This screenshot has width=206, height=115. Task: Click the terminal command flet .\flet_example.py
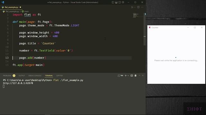coord(68,80)
